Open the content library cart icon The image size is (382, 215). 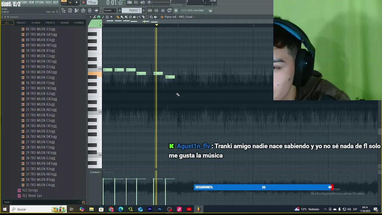[x=176, y=10]
